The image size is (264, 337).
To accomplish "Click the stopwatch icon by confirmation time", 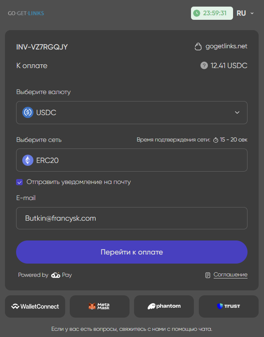I will tap(216, 140).
